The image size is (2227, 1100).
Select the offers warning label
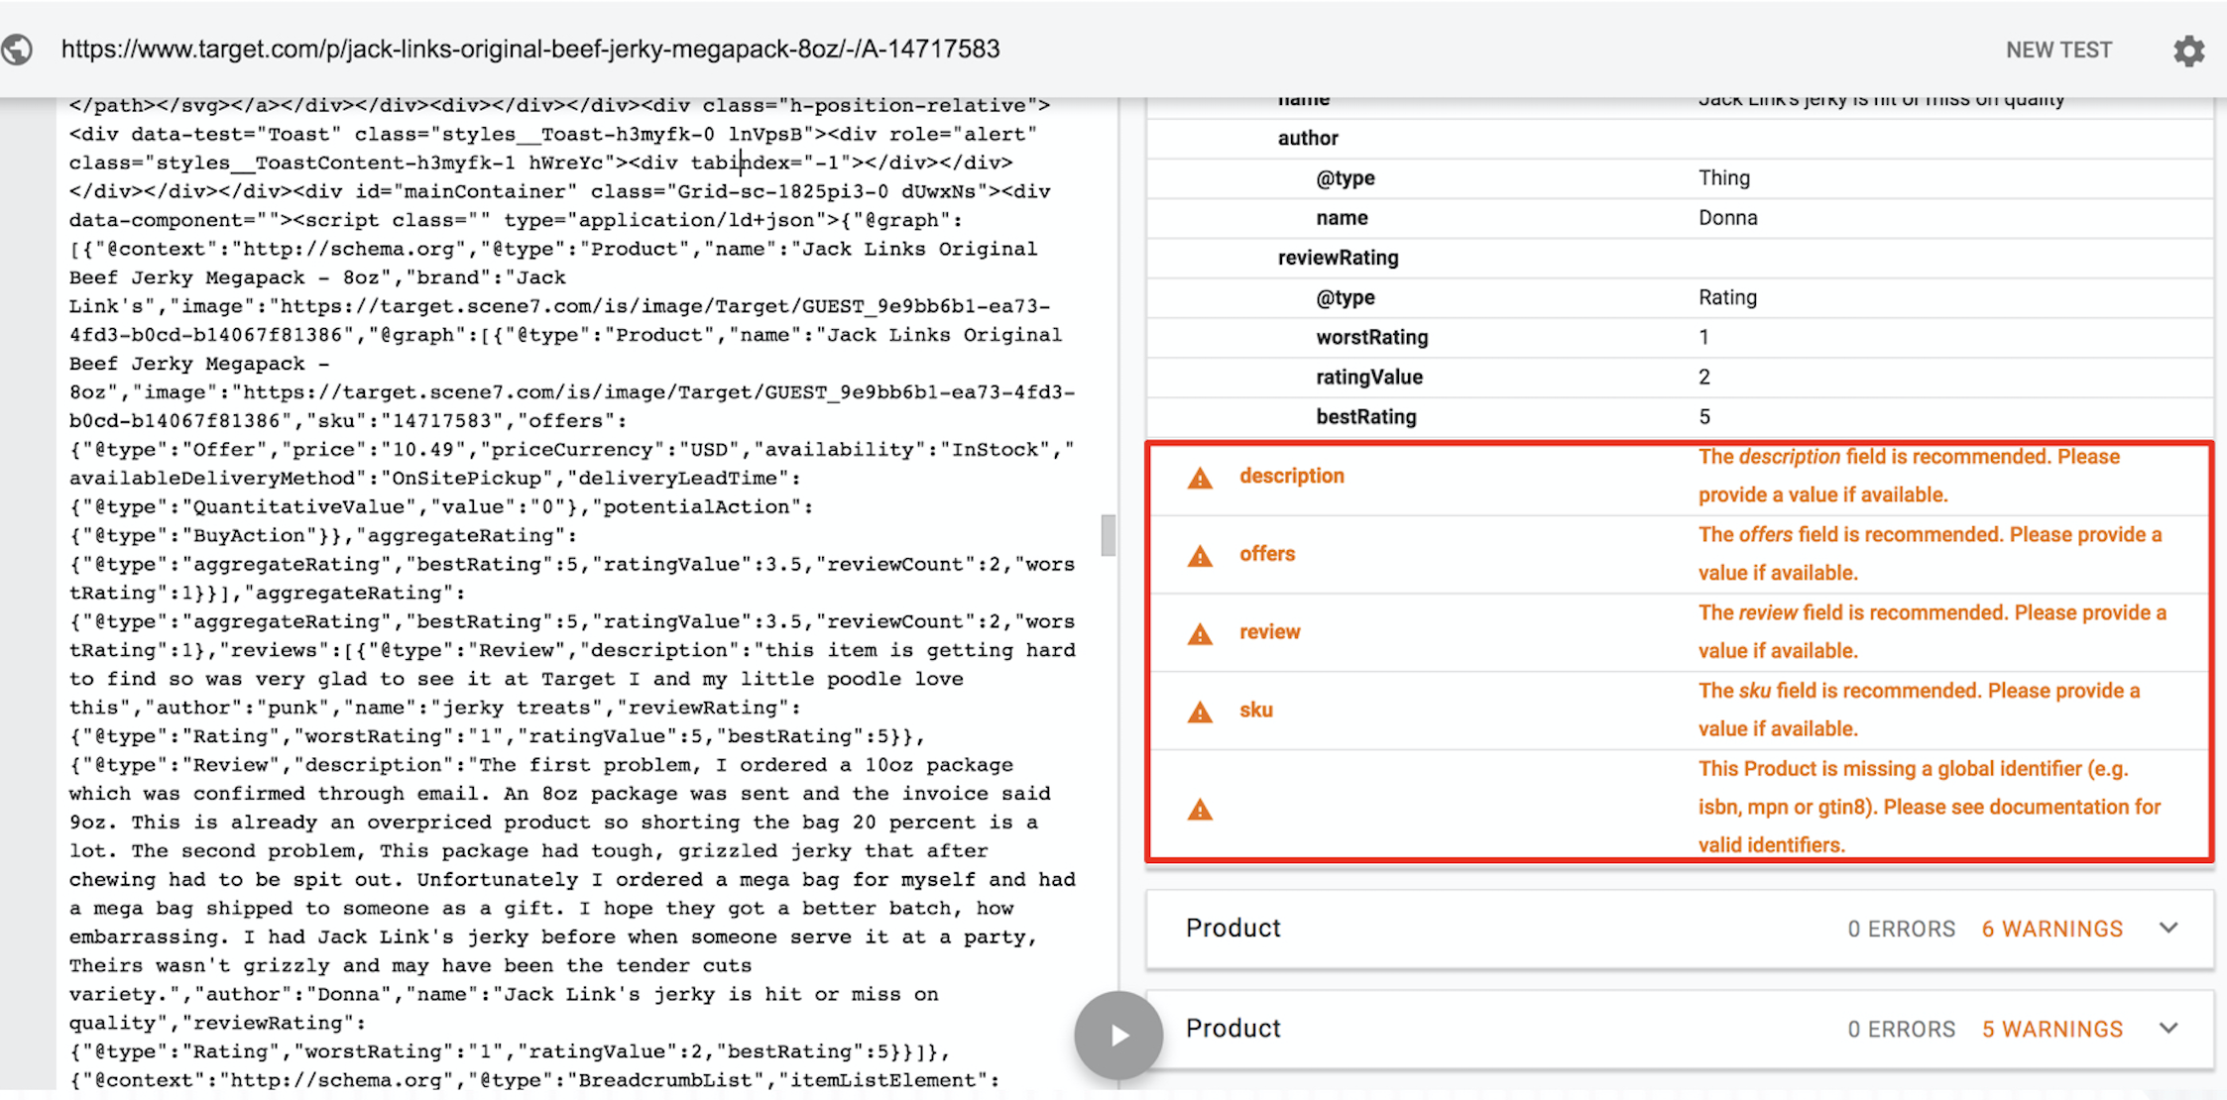(1267, 554)
